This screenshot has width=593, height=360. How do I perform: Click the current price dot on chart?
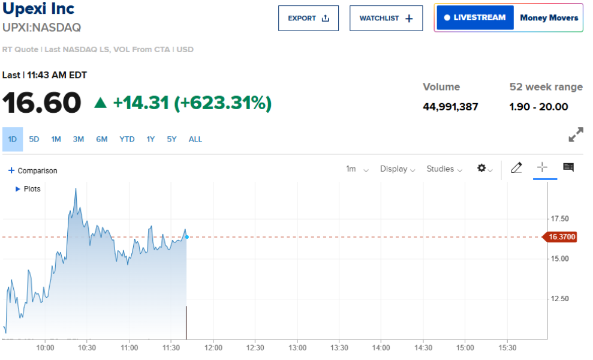tap(187, 237)
